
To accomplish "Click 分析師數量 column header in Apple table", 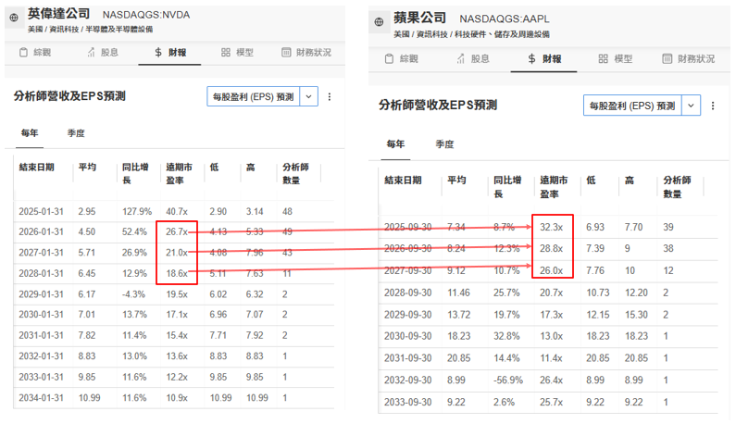I will coord(677,186).
